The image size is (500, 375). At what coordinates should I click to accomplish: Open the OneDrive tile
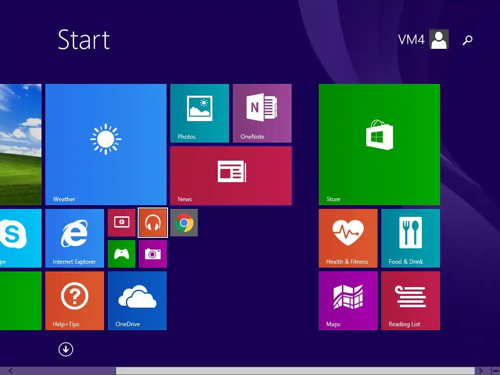pyautogui.click(x=137, y=301)
